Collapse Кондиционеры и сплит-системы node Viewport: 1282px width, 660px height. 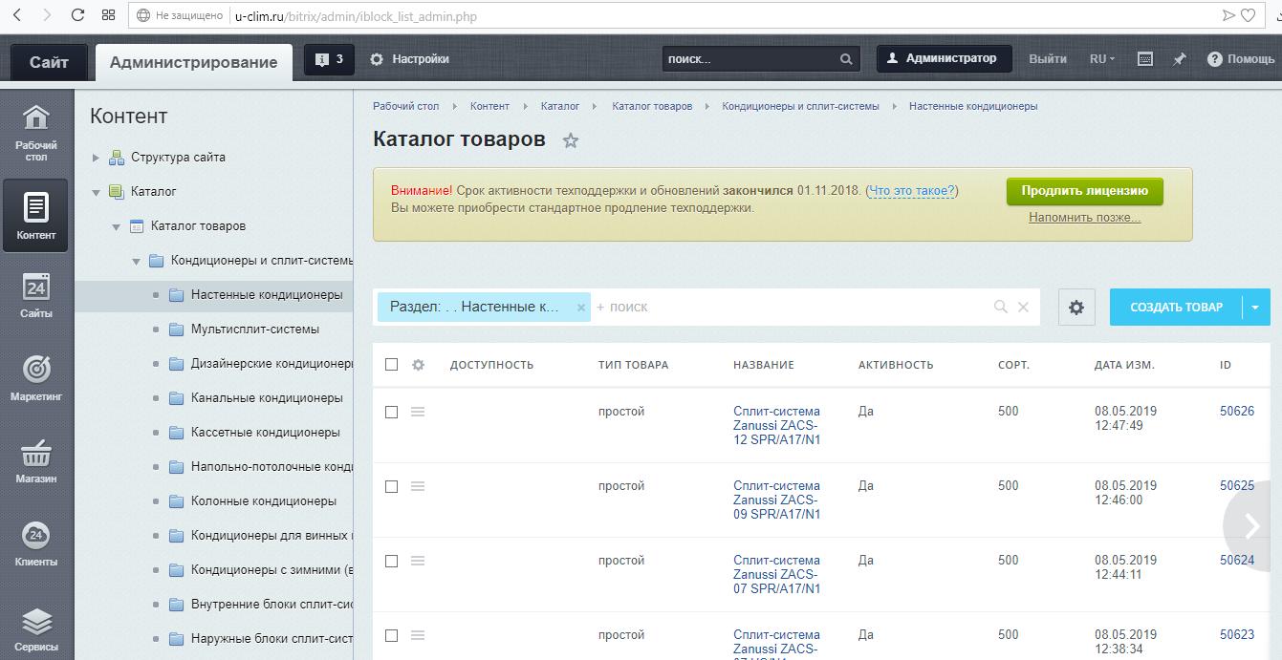tap(136, 261)
